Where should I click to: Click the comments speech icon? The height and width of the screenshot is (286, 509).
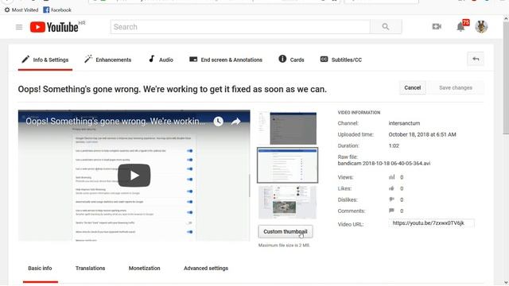[392, 211]
